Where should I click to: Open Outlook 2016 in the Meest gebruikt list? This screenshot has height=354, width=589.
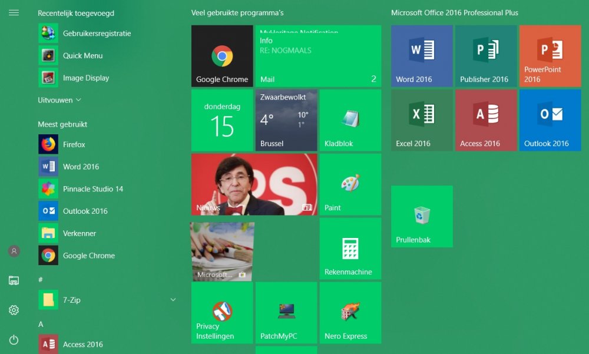(x=107, y=211)
